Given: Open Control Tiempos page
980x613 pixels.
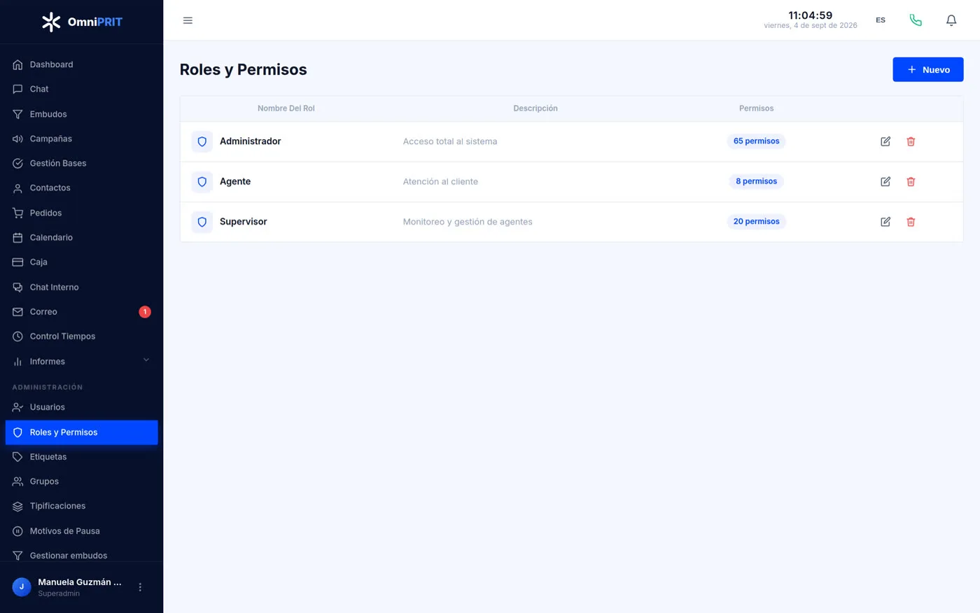Looking at the screenshot, I should [82, 336].
